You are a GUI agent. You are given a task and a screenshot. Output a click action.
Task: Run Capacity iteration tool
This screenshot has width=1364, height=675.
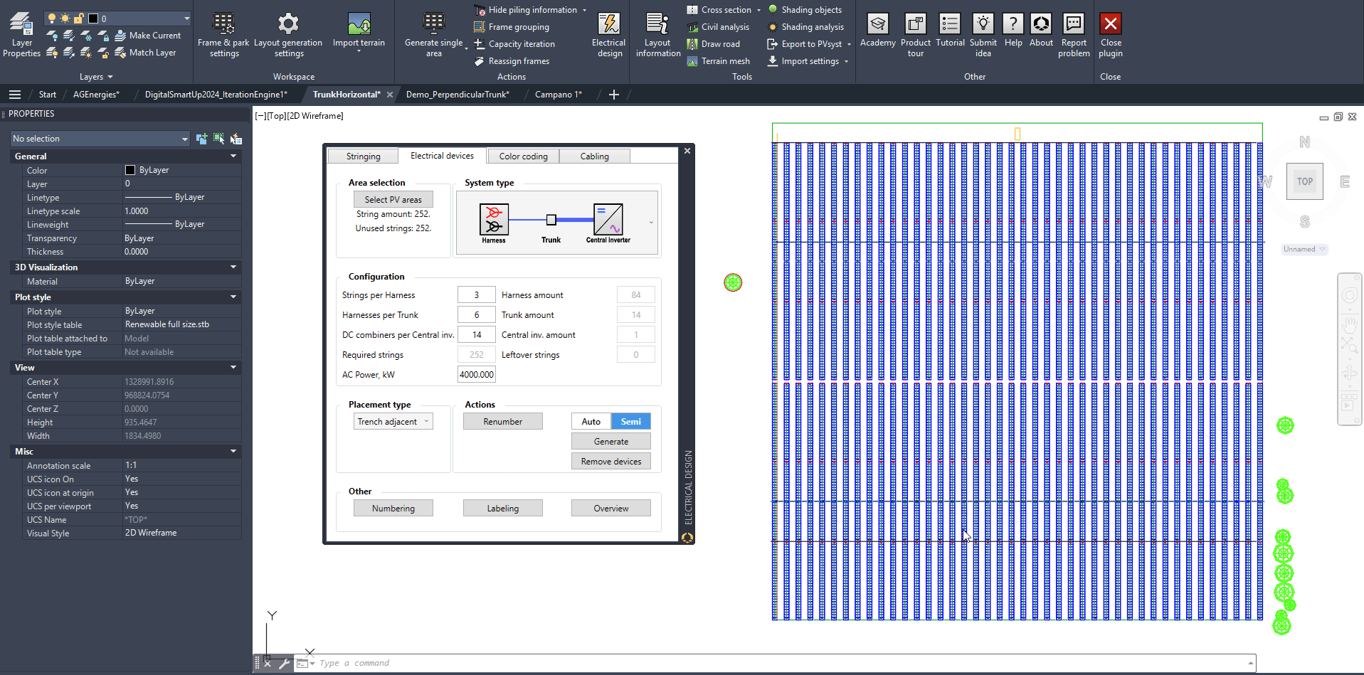[x=514, y=44]
